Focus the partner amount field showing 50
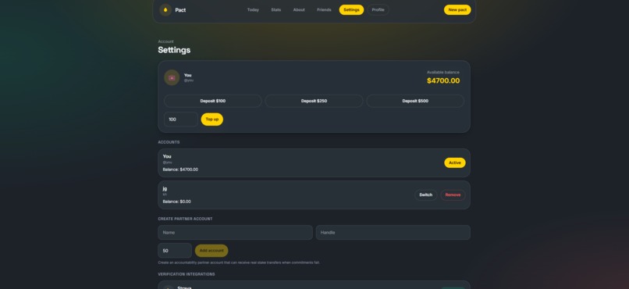 click(175, 251)
